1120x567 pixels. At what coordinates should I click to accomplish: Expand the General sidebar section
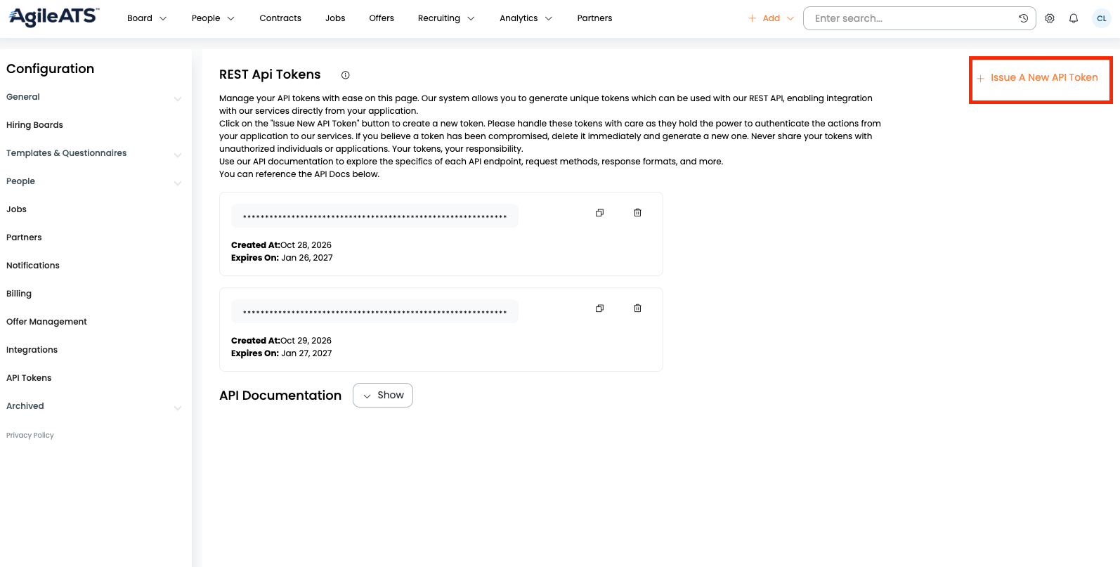pos(94,97)
